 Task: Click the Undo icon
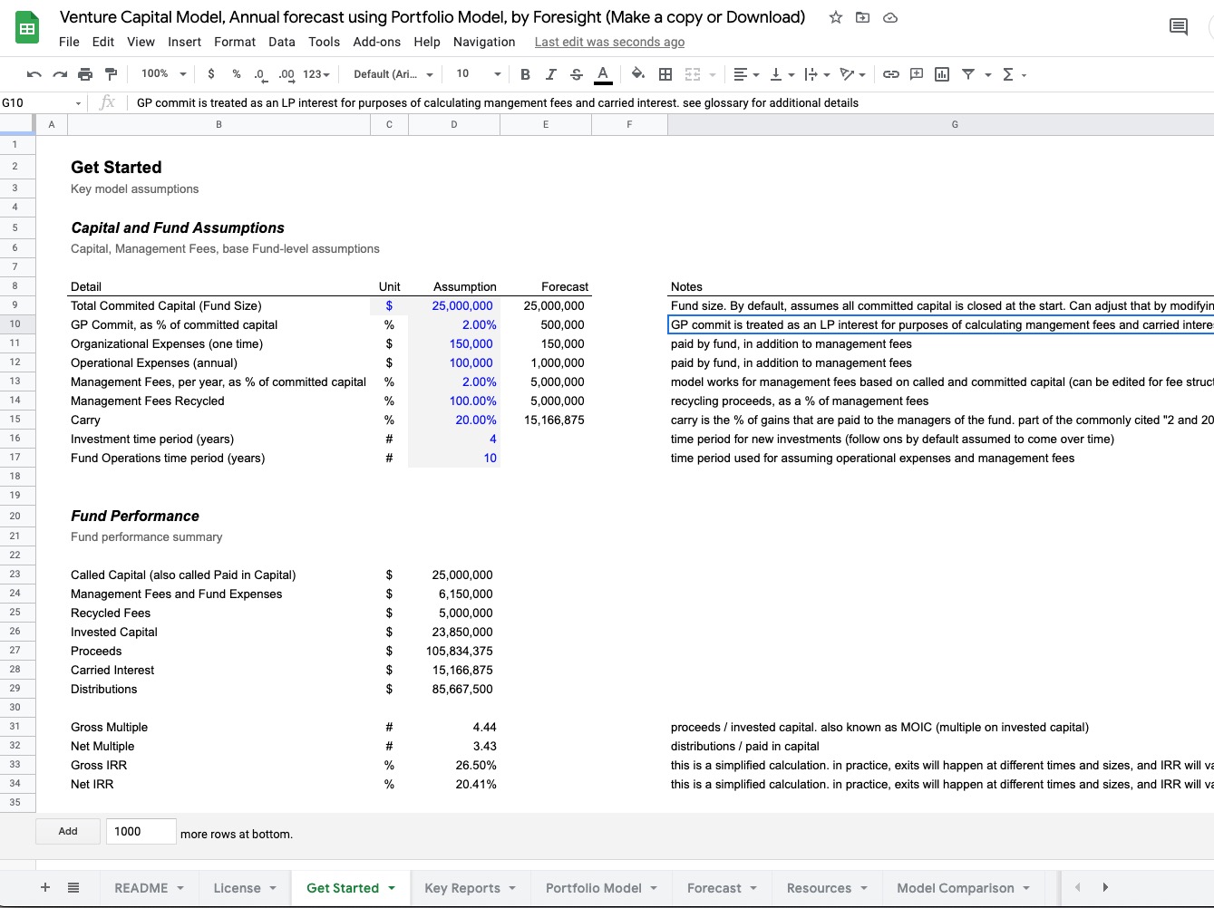tap(34, 73)
